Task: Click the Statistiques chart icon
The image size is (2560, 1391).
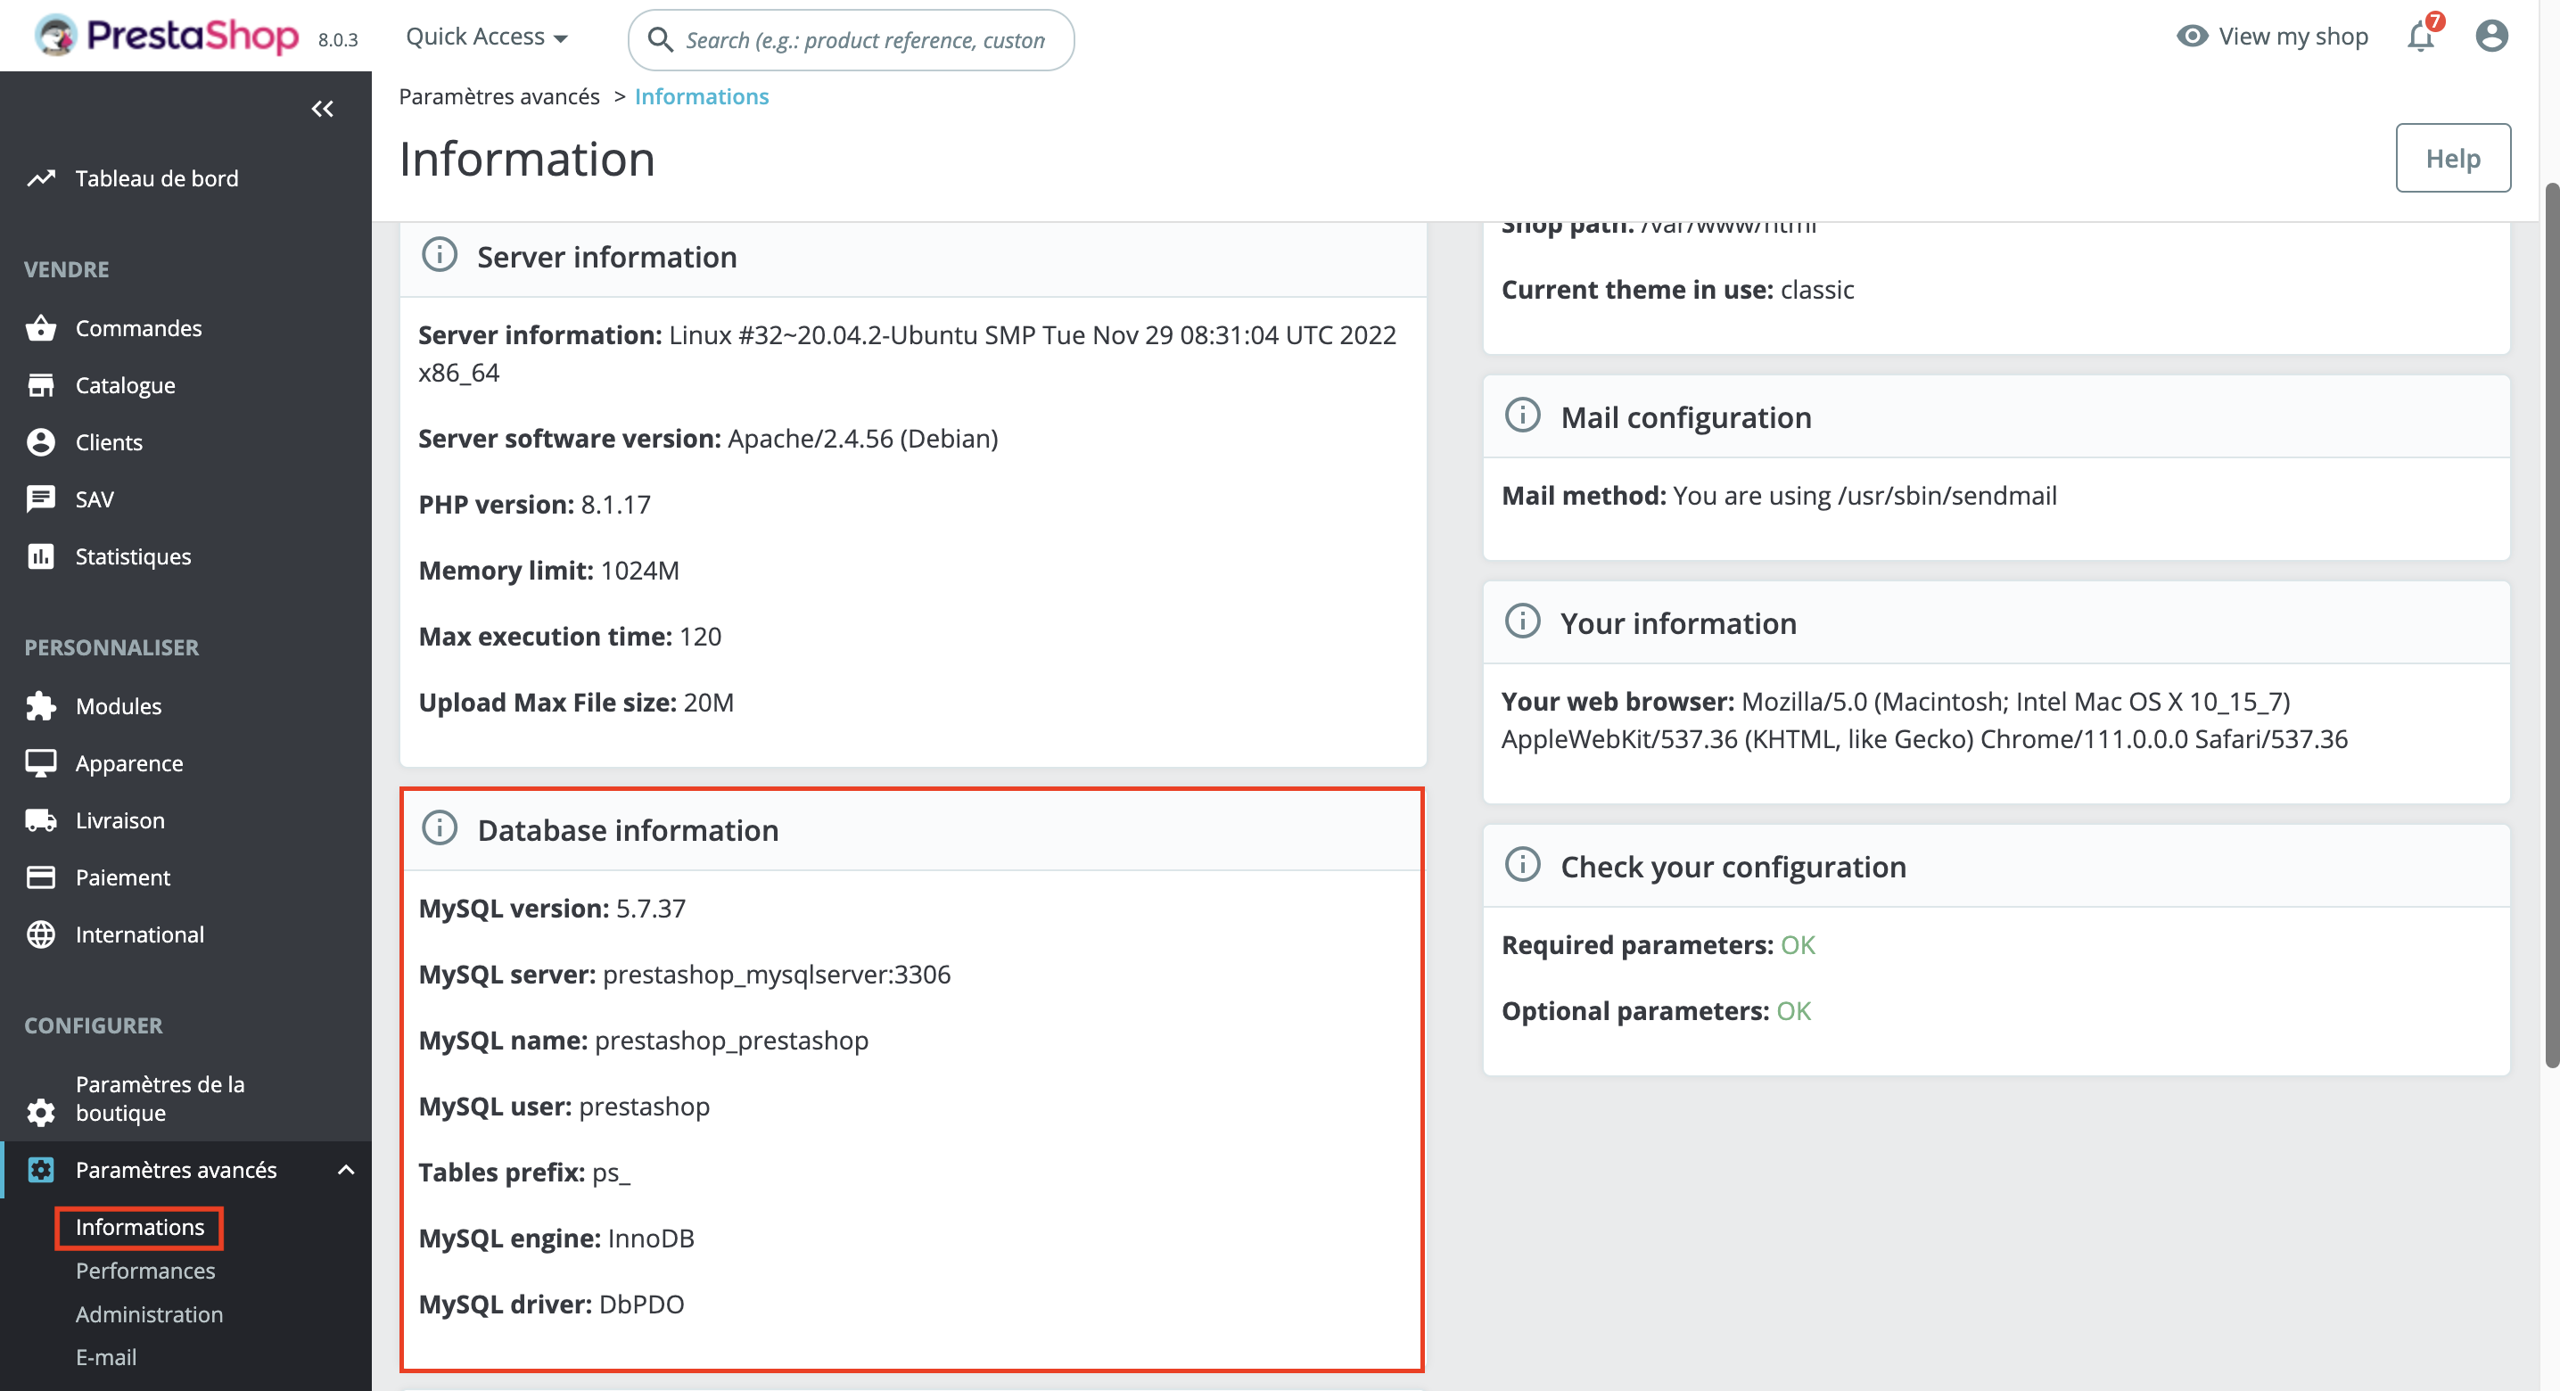Action: click(x=41, y=556)
